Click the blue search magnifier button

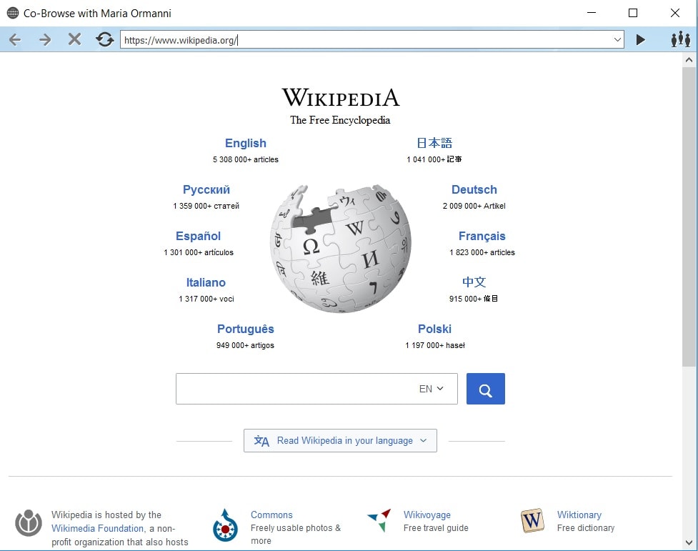coord(485,389)
